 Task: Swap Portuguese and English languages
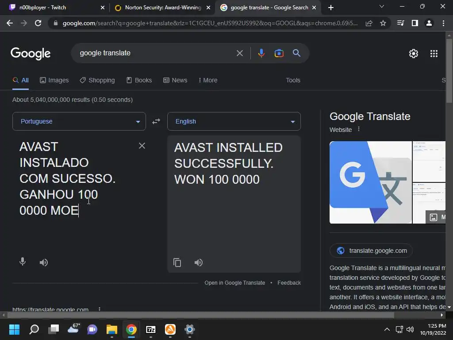tap(156, 121)
